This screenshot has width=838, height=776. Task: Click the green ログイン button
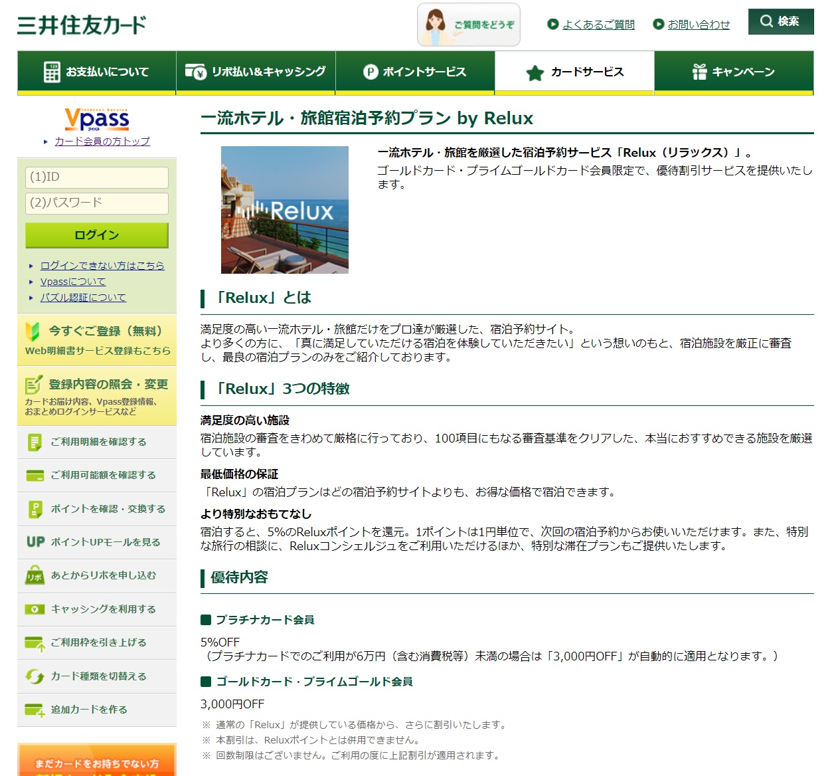(x=97, y=235)
